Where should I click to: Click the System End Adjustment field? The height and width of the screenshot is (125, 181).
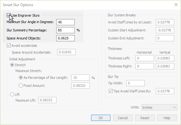(x=165, y=38)
